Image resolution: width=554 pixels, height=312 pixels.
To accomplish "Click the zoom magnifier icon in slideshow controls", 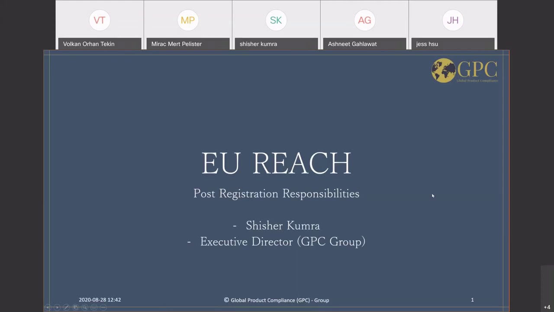I will (85, 307).
